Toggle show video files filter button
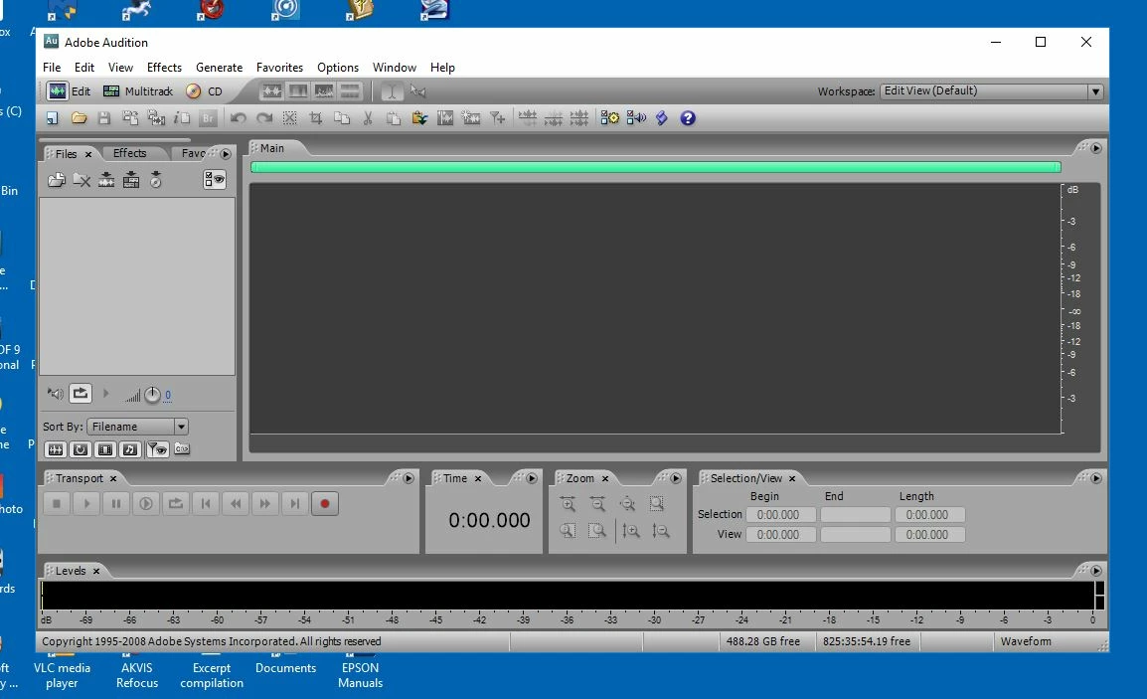Image resolution: width=1147 pixels, height=699 pixels. click(x=105, y=449)
